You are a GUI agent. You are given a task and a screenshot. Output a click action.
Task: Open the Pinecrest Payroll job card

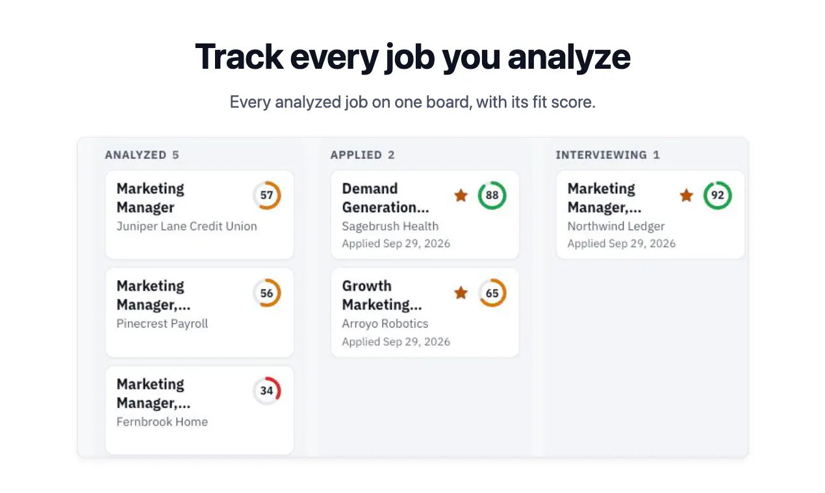click(199, 313)
